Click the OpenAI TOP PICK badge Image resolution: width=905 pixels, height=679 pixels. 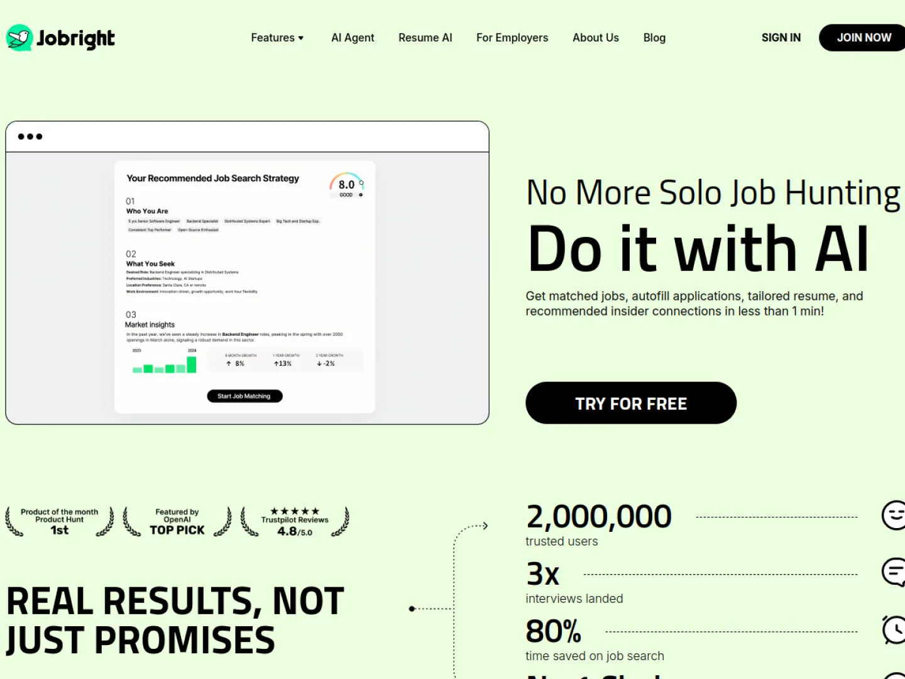(177, 522)
